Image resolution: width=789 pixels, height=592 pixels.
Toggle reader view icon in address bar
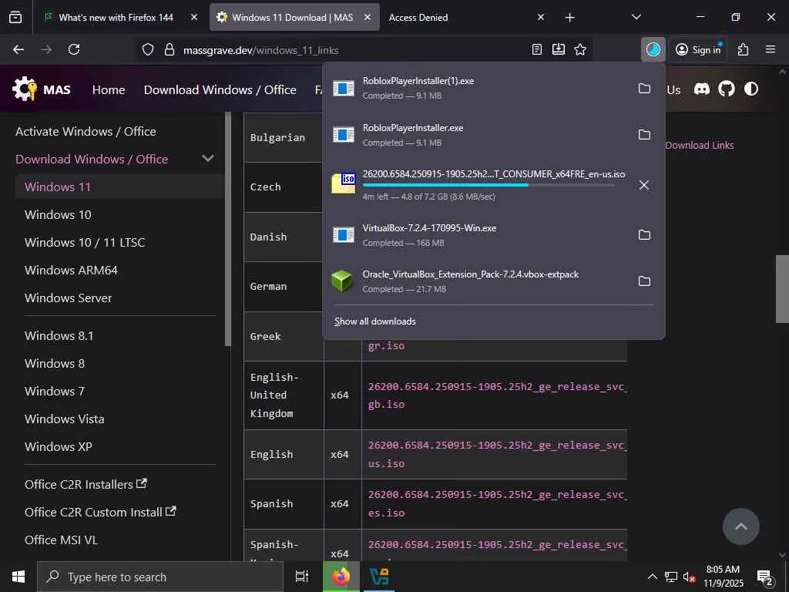point(537,49)
